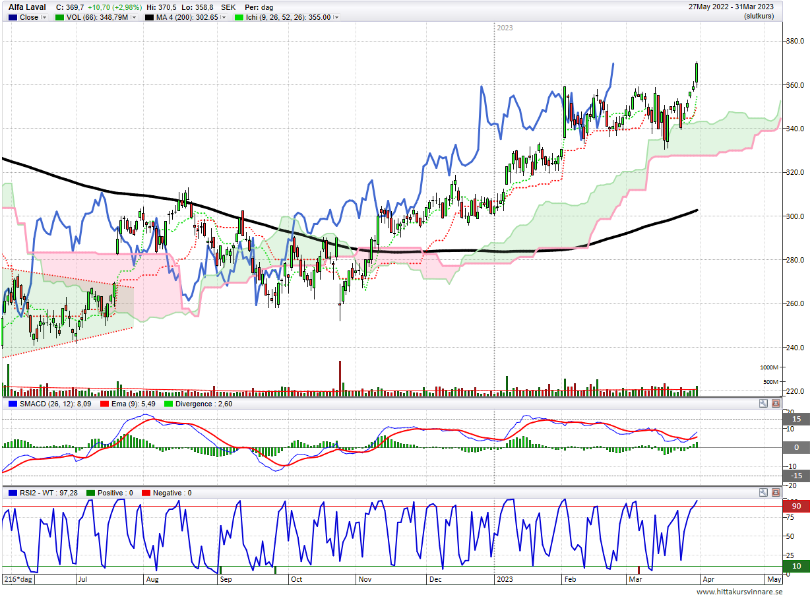Close the SMACD indicator panel
Image resolution: width=812 pixels, height=595 pixels.
[775, 403]
